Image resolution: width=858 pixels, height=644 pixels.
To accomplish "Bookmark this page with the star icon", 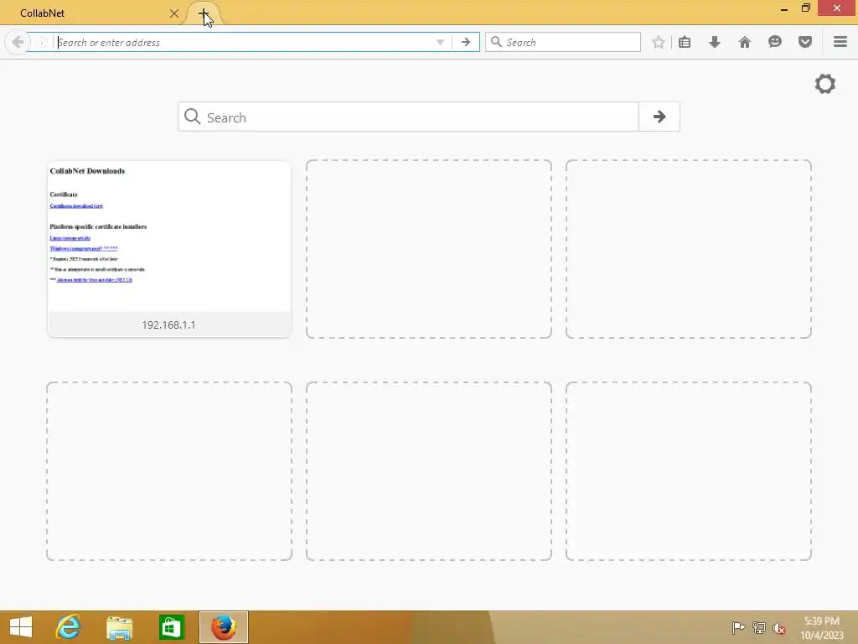I will (659, 42).
